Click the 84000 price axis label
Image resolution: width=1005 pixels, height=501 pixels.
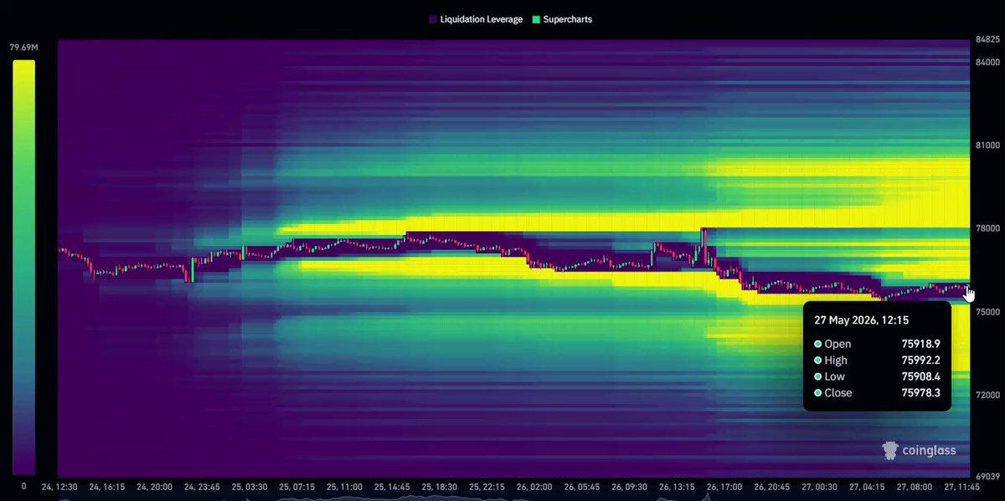(x=988, y=63)
